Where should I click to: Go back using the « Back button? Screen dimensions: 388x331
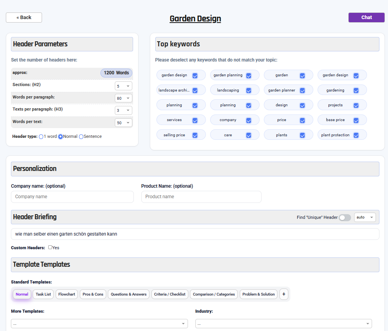click(24, 18)
